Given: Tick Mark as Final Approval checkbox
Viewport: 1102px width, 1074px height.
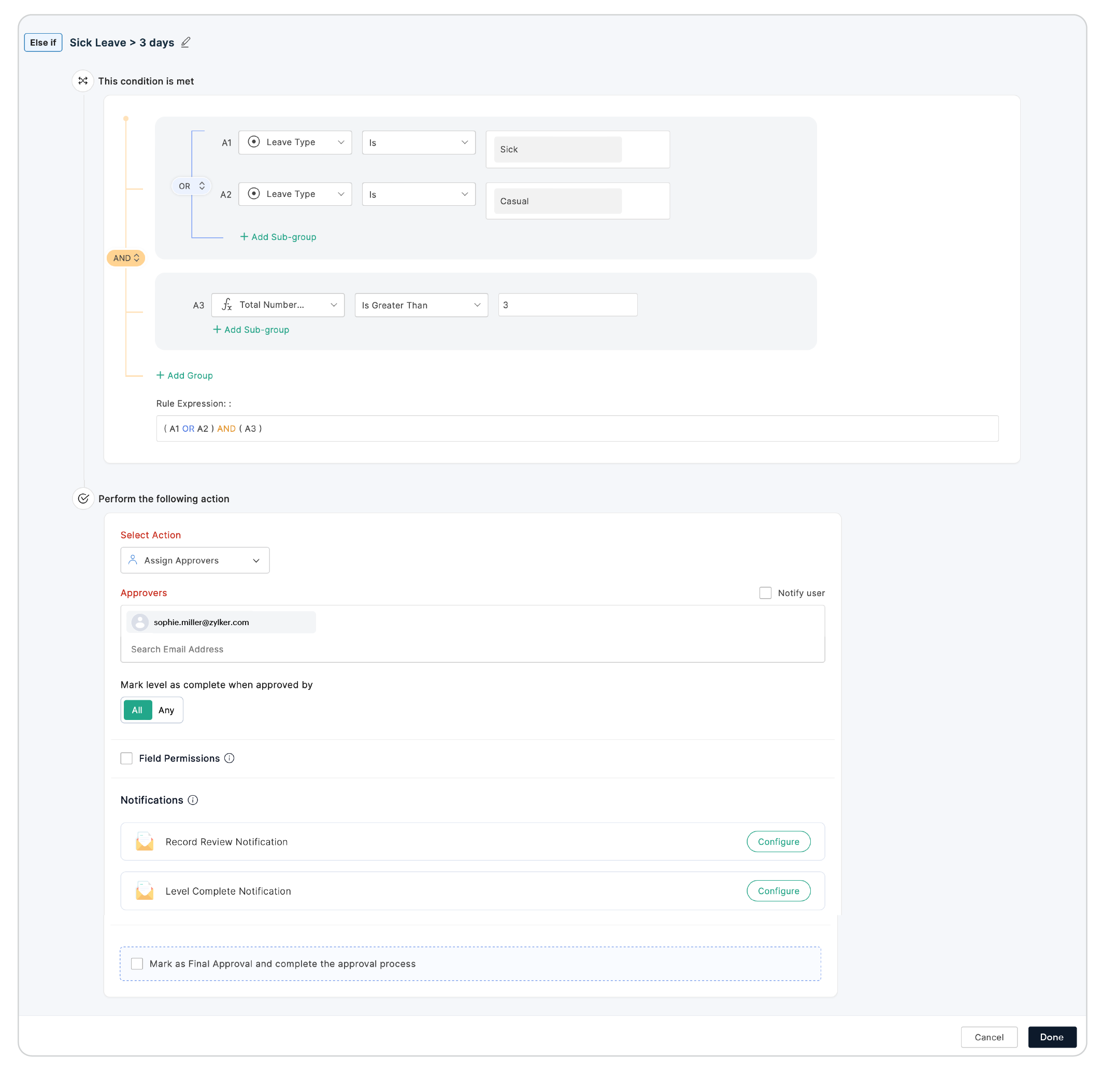Looking at the screenshot, I should (137, 964).
